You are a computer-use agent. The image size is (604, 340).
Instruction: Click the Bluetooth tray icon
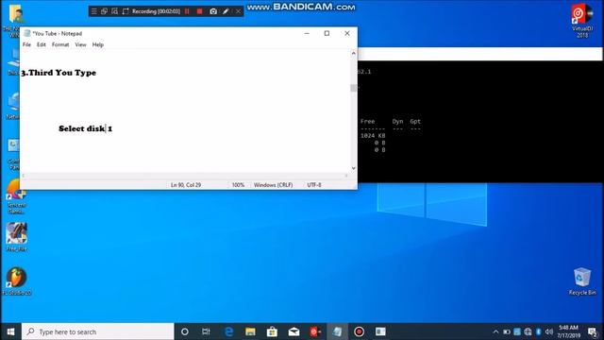(538, 331)
